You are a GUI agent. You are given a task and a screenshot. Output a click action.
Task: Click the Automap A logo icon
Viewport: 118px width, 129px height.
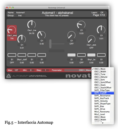click(9, 76)
